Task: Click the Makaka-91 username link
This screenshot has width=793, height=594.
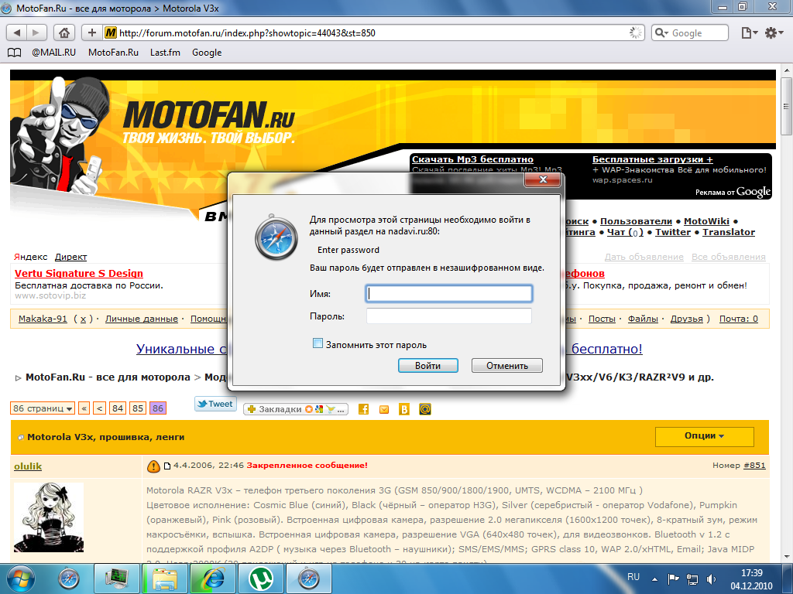Action: coord(43,319)
